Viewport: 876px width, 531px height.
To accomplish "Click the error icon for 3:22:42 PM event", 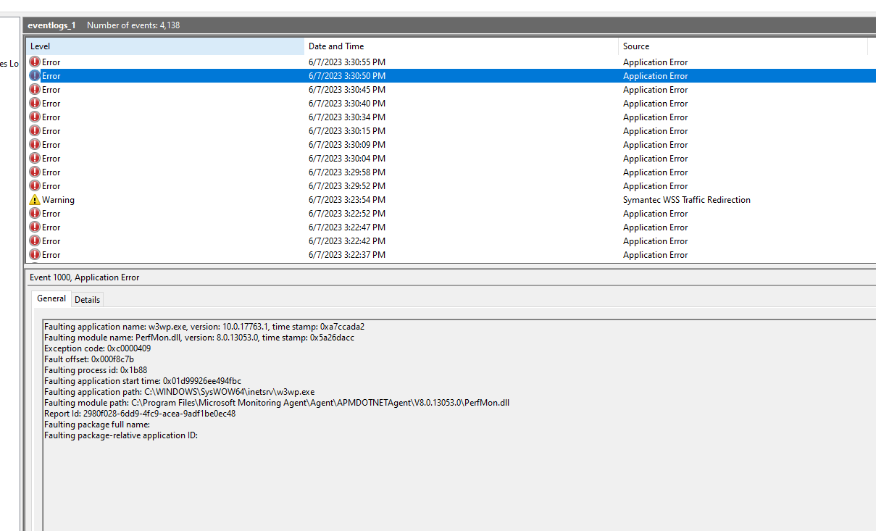I will [x=35, y=241].
